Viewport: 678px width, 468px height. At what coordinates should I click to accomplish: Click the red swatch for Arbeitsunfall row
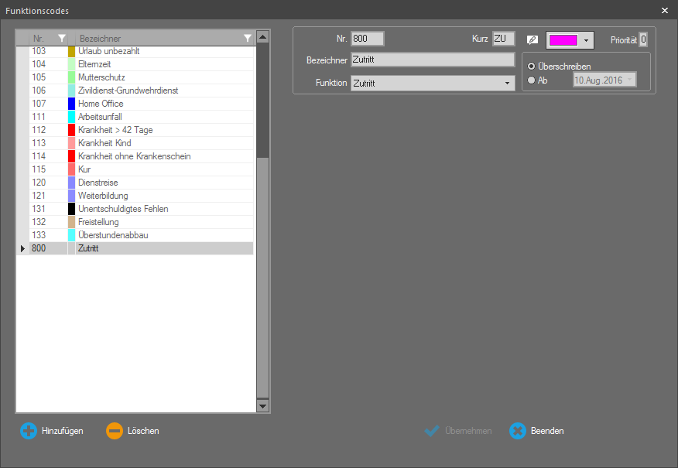[x=71, y=117]
